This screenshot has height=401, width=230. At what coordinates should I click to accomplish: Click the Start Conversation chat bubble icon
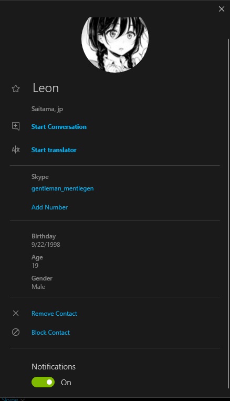coord(16,126)
